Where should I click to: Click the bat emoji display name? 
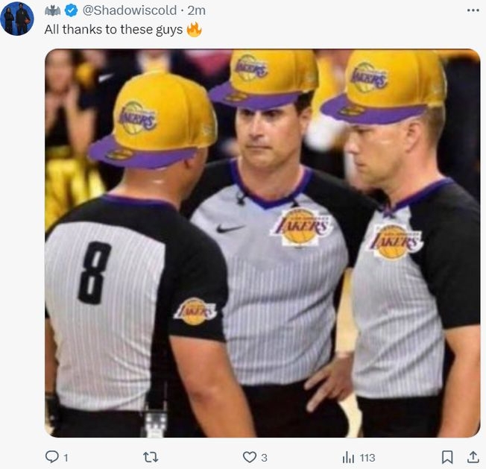(53, 10)
